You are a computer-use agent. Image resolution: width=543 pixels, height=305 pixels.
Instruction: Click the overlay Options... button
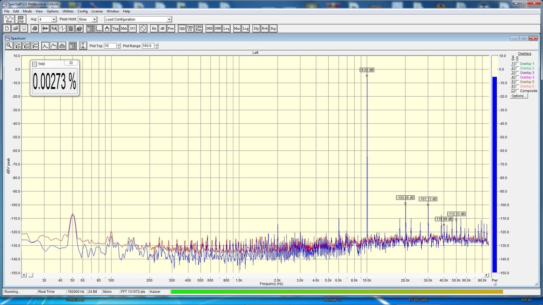coord(519,96)
